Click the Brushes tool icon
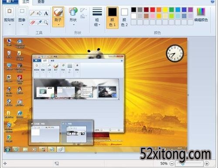This screenshot has width=218, height=168. pyautogui.click(x=58, y=12)
